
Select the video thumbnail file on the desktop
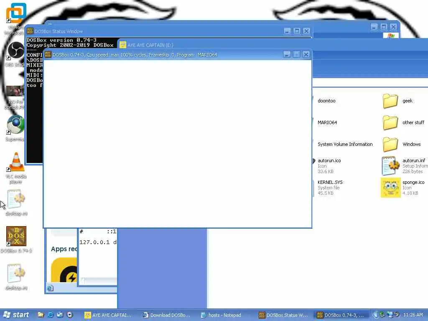[x=15, y=97]
